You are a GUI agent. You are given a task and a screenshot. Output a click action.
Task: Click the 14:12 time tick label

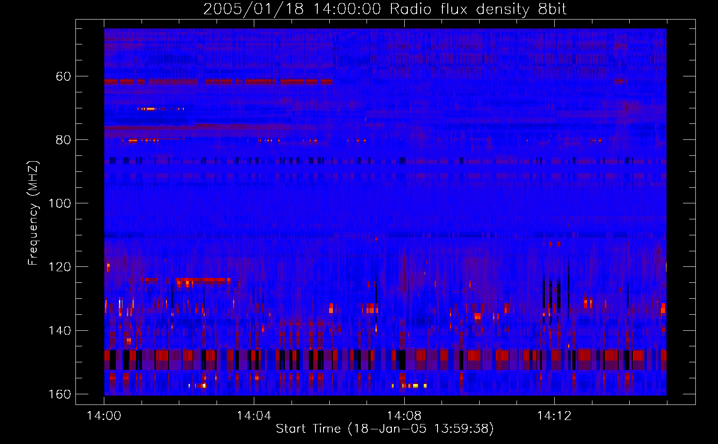coord(554,416)
